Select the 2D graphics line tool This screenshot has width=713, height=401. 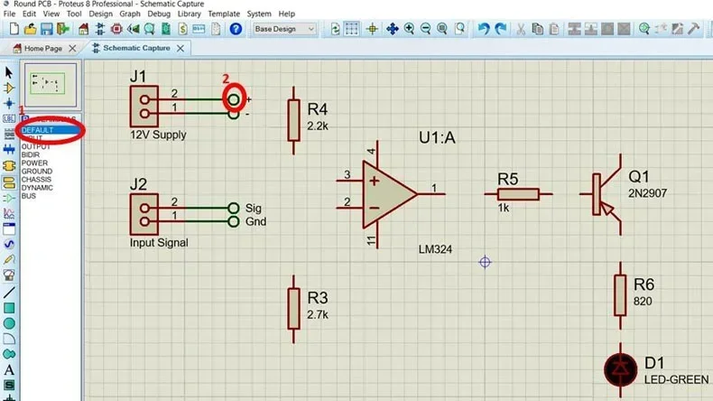(x=9, y=292)
